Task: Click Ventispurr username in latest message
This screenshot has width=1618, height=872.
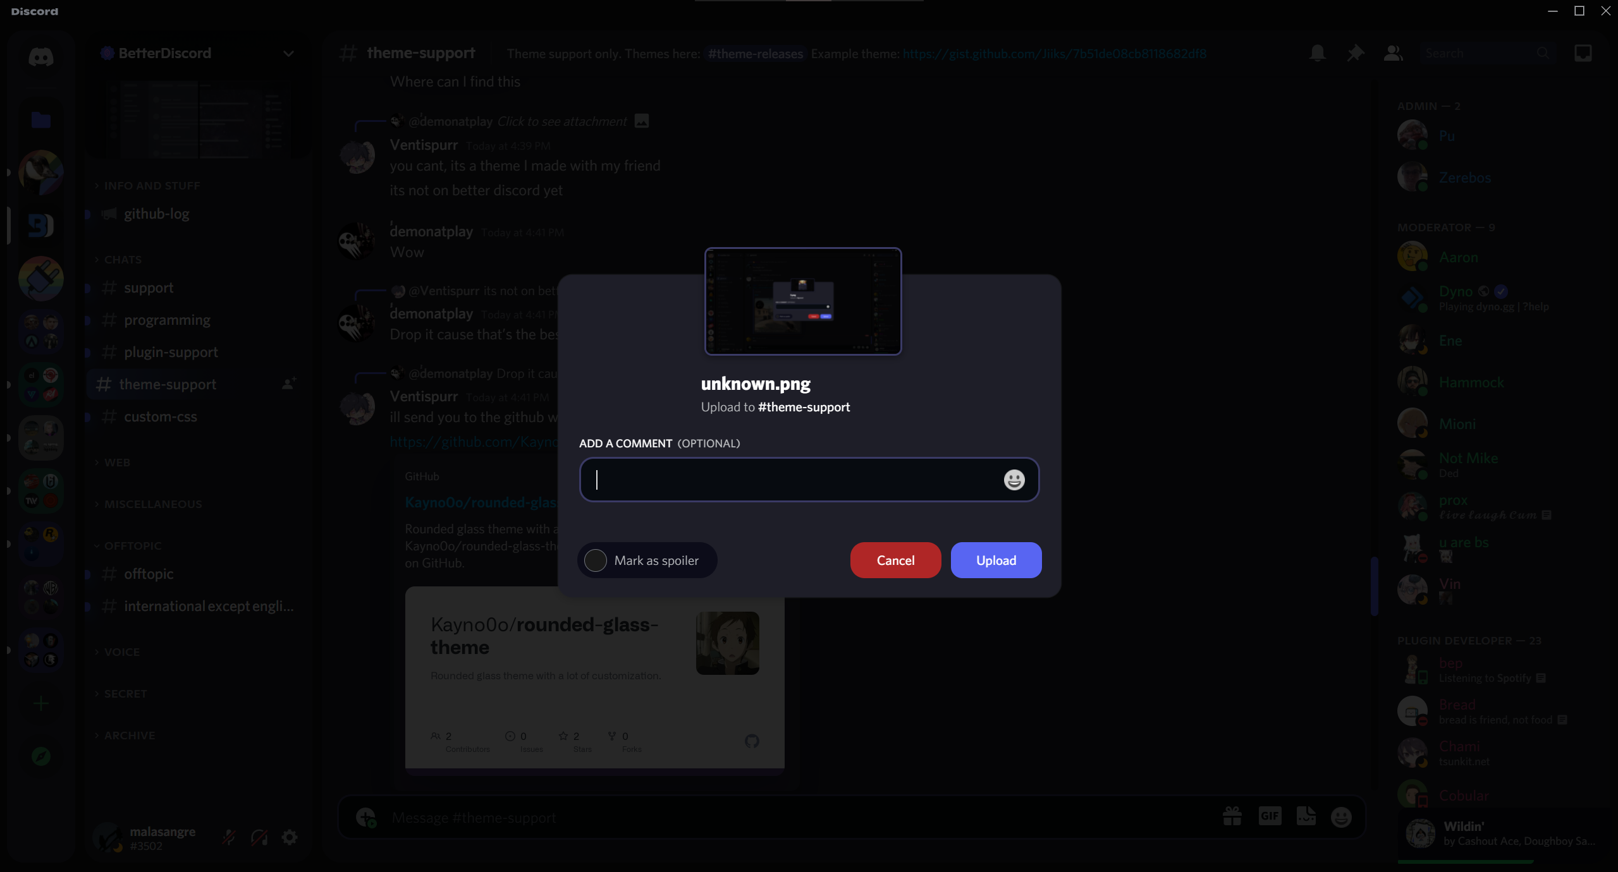Action: (424, 396)
